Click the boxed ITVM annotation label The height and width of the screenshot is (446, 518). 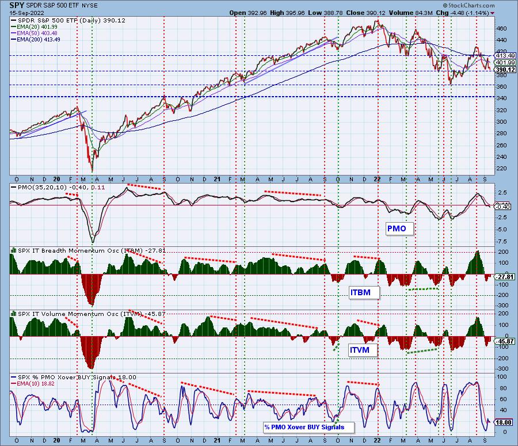[x=363, y=350]
